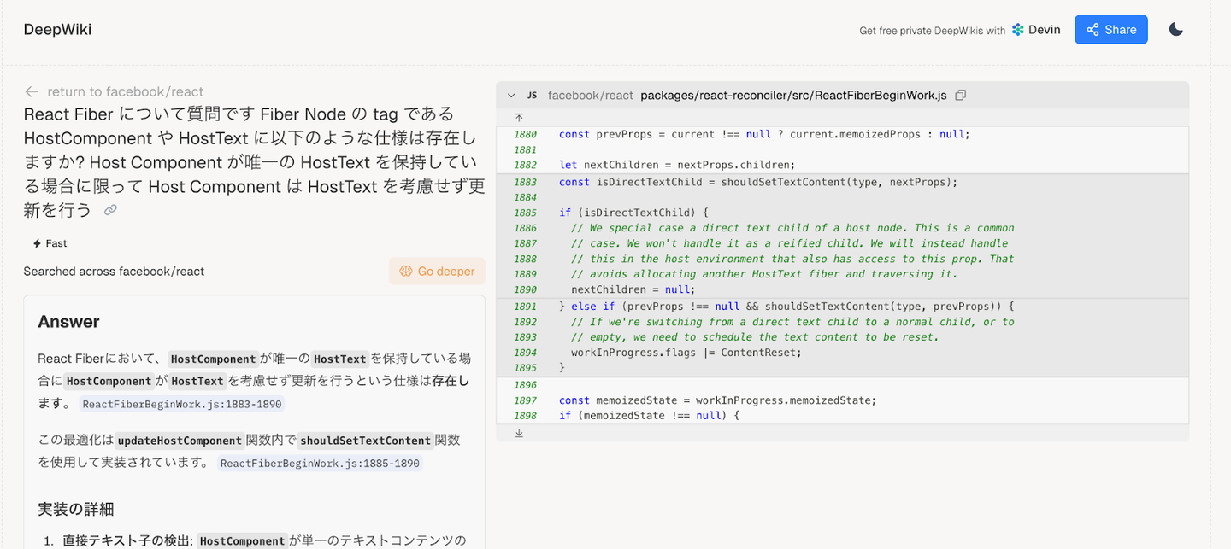Go to DeepWiki home logo
This screenshot has width=1231, height=549.
(x=57, y=30)
